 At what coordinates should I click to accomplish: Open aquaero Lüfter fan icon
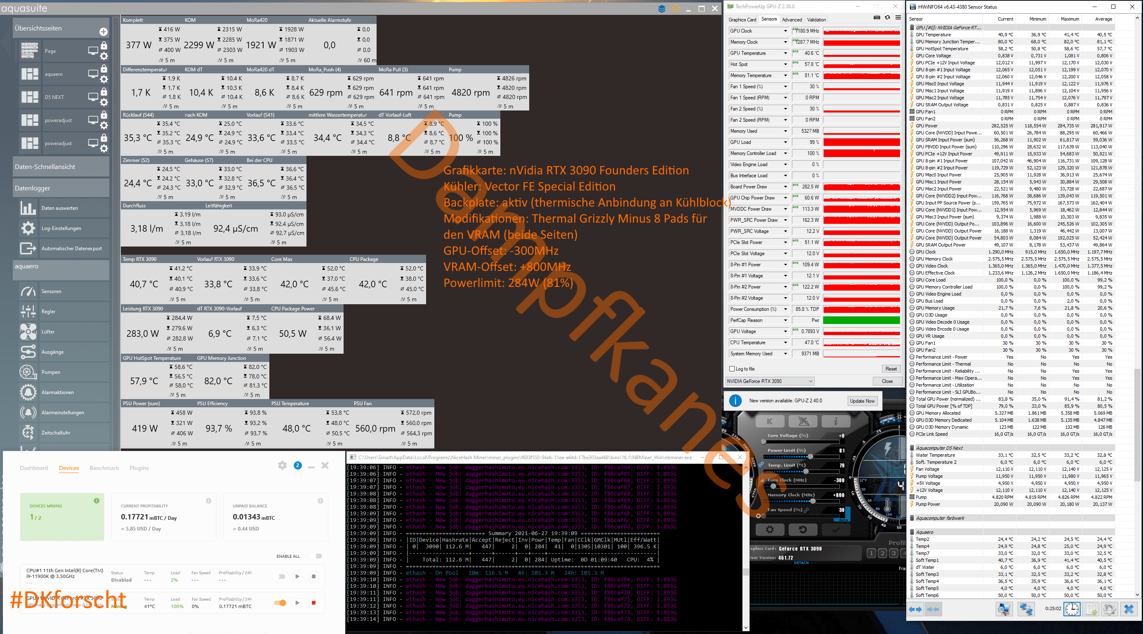(28, 331)
